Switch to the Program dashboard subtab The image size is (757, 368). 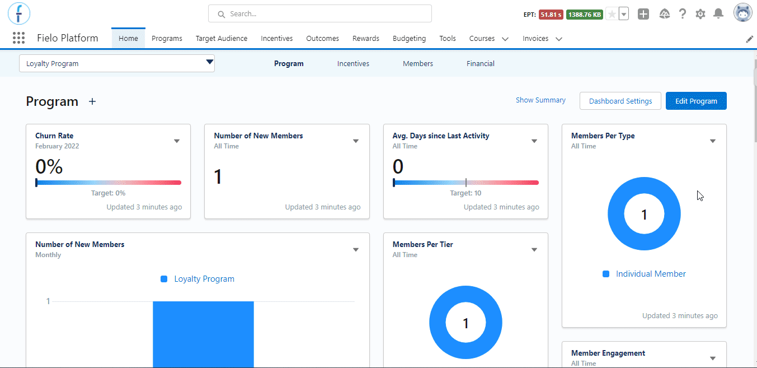(289, 64)
